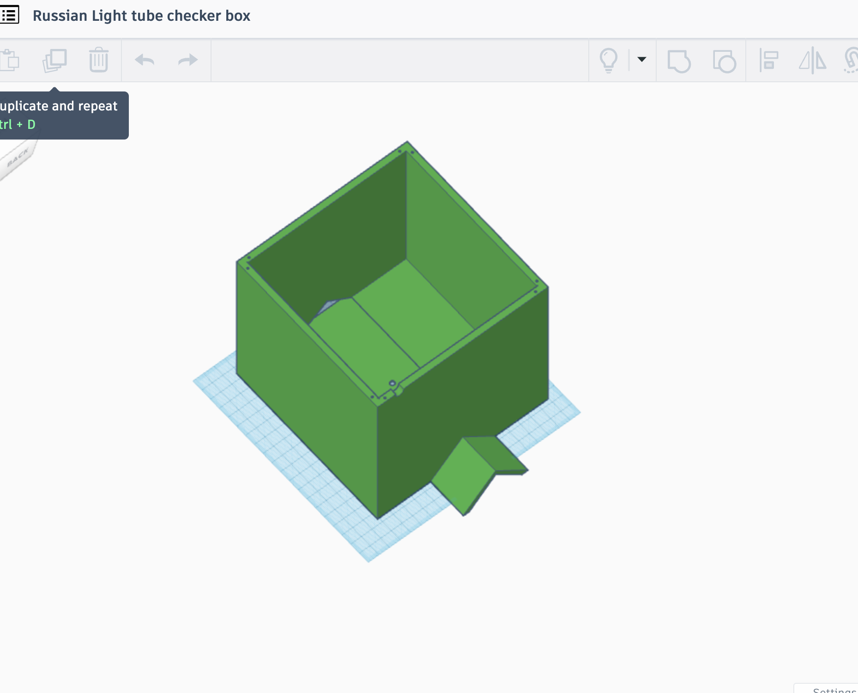Viewport: 858px width, 693px height.
Task: Undo the last action
Action: coord(145,60)
